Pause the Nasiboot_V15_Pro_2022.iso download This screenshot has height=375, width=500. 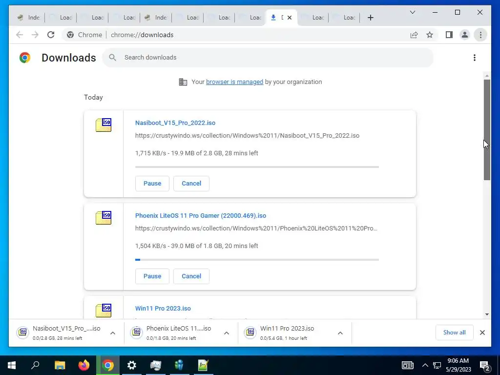click(152, 184)
